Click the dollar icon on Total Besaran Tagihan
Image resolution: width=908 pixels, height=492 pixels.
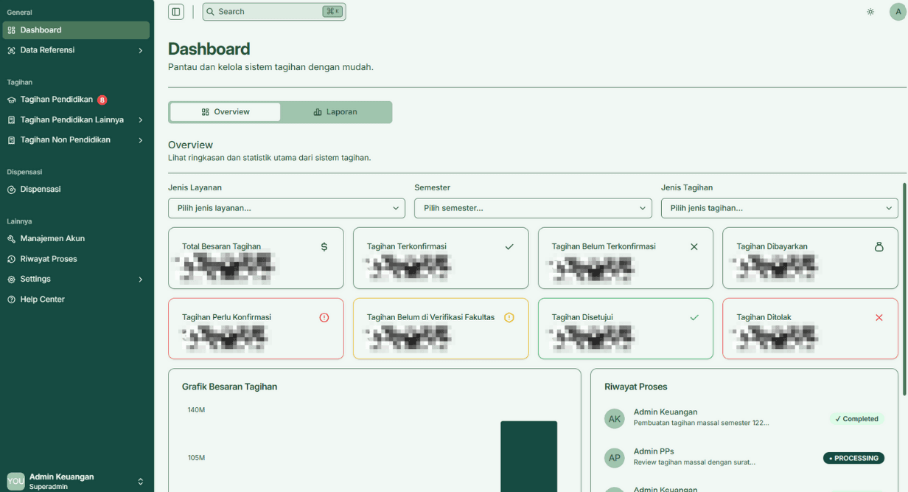coord(324,246)
